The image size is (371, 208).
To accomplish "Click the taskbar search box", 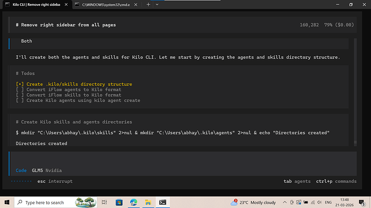I will click(55, 202).
